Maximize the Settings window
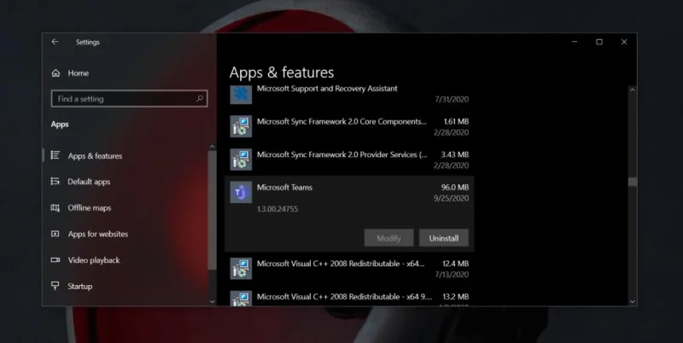The width and height of the screenshot is (683, 343). tap(599, 42)
